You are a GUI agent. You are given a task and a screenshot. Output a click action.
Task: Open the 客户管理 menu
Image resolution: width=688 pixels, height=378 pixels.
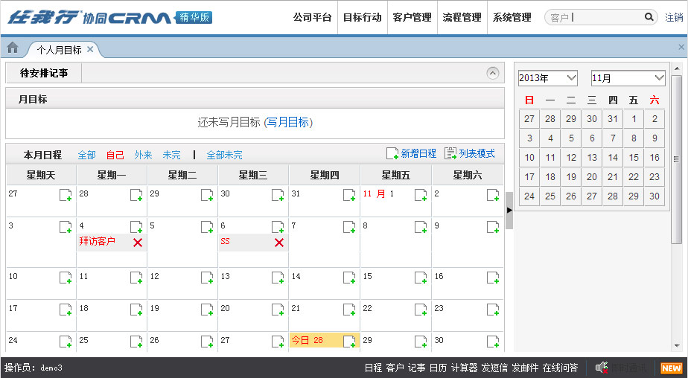click(x=412, y=17)
